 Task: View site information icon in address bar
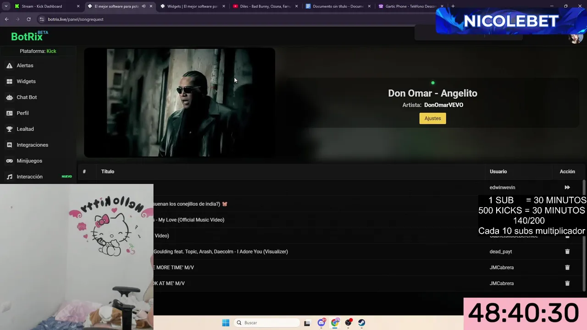coord(42,19)
